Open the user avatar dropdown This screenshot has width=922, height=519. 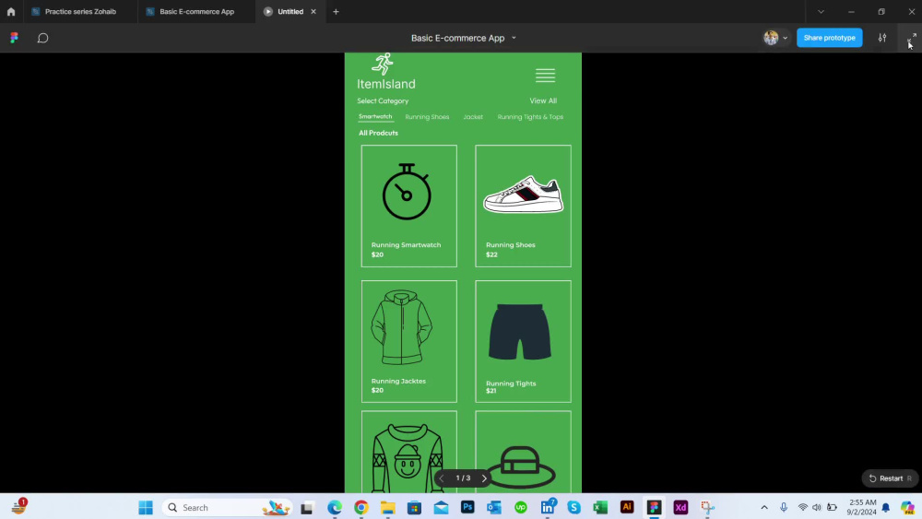775,38
